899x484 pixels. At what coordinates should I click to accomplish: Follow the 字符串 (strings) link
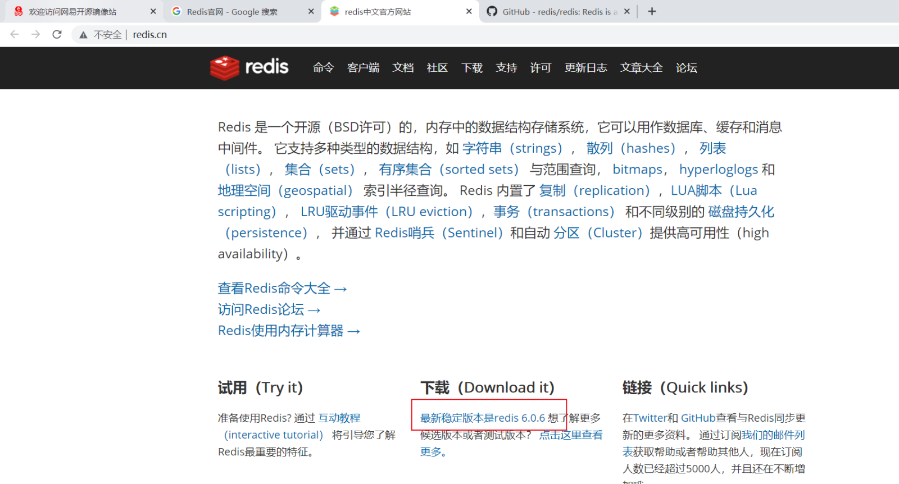pyautogui.click(x=512, y=148)
